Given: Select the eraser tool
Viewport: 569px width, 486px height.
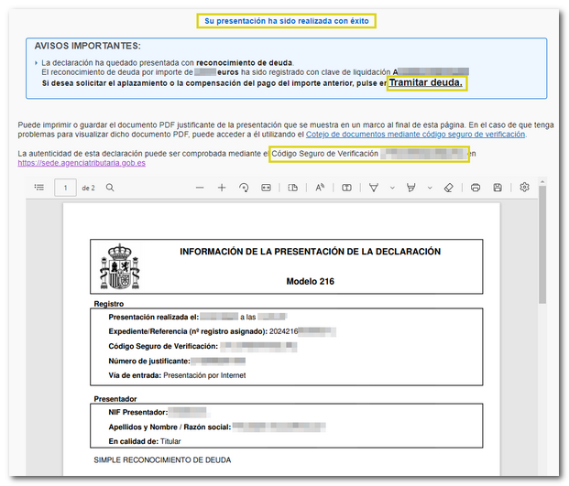Looking at the screenshot, I should point(448,188).
